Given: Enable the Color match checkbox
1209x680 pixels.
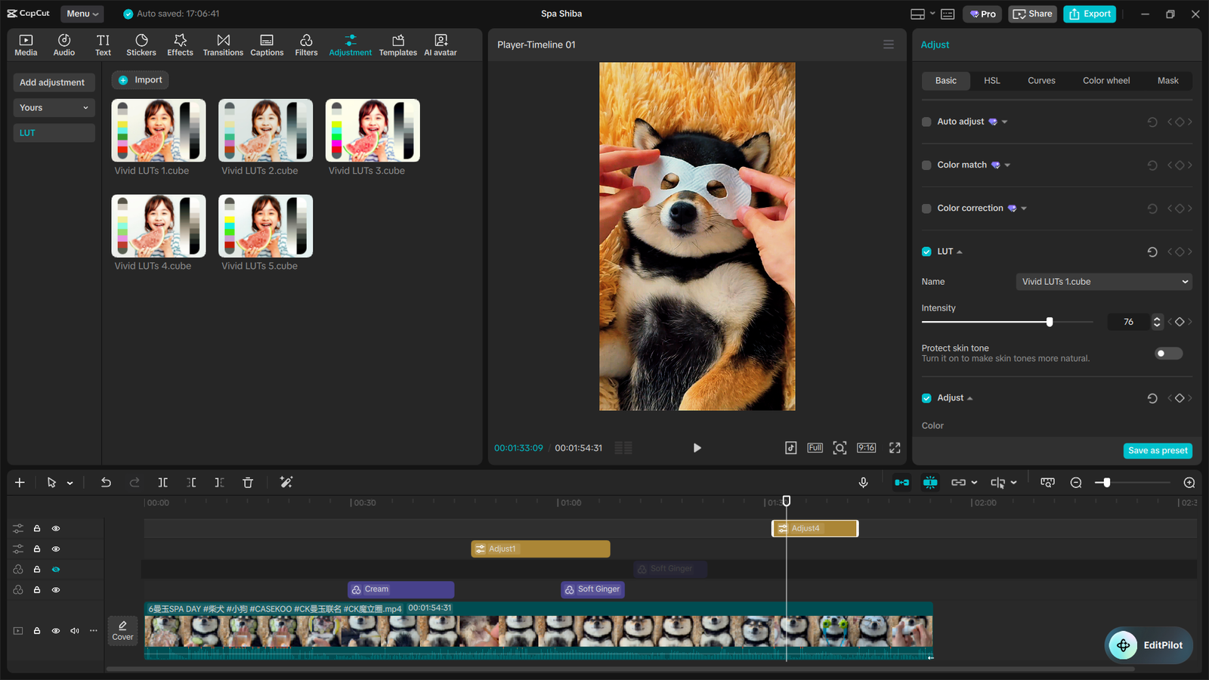Looking at the screenshot, I should pyautogui.click(x=926, y=165).
